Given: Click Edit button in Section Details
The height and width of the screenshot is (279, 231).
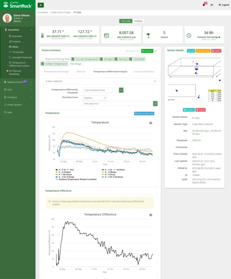Looking at the screenshot, I should point(191,51).
